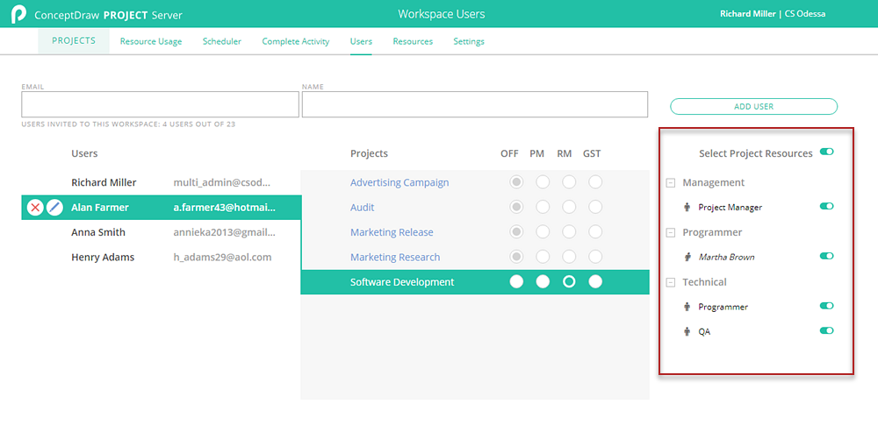Select RM for Software Development

(569, 281)
